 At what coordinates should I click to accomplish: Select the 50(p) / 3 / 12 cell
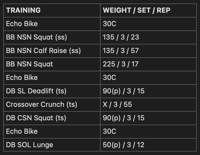148,145
